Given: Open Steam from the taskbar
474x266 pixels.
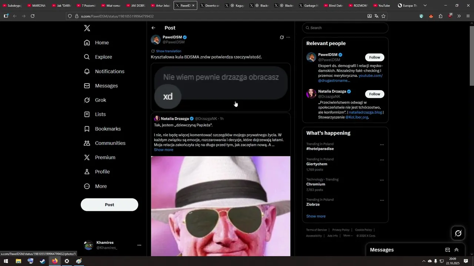Looking at the screenshot, I should click(x=43, y=261).
